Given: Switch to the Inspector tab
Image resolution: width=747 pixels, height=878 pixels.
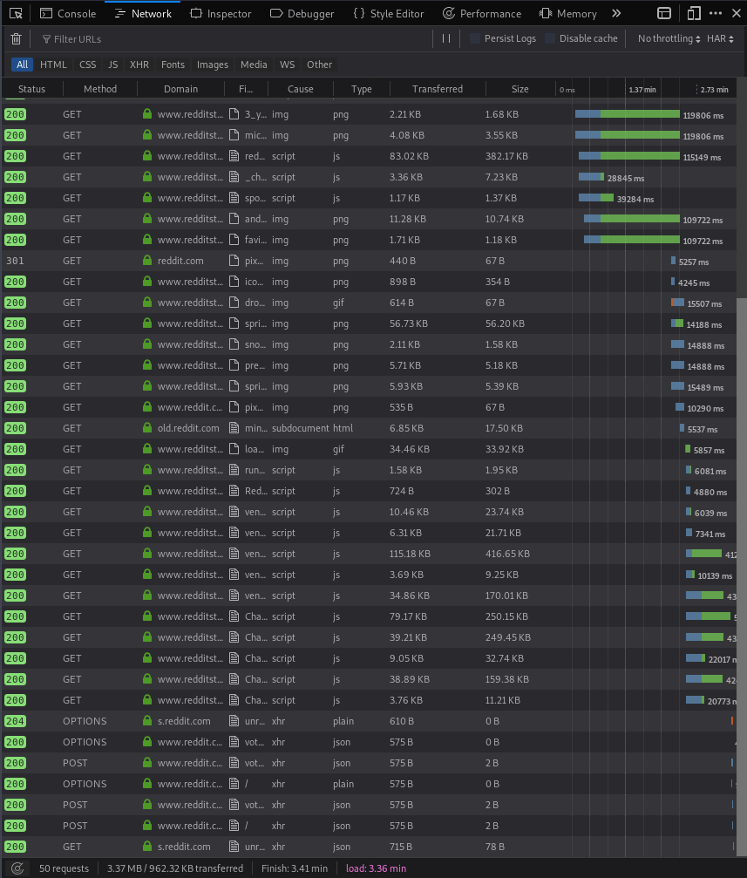Looking at the screenshot, I should coord(221,13).
